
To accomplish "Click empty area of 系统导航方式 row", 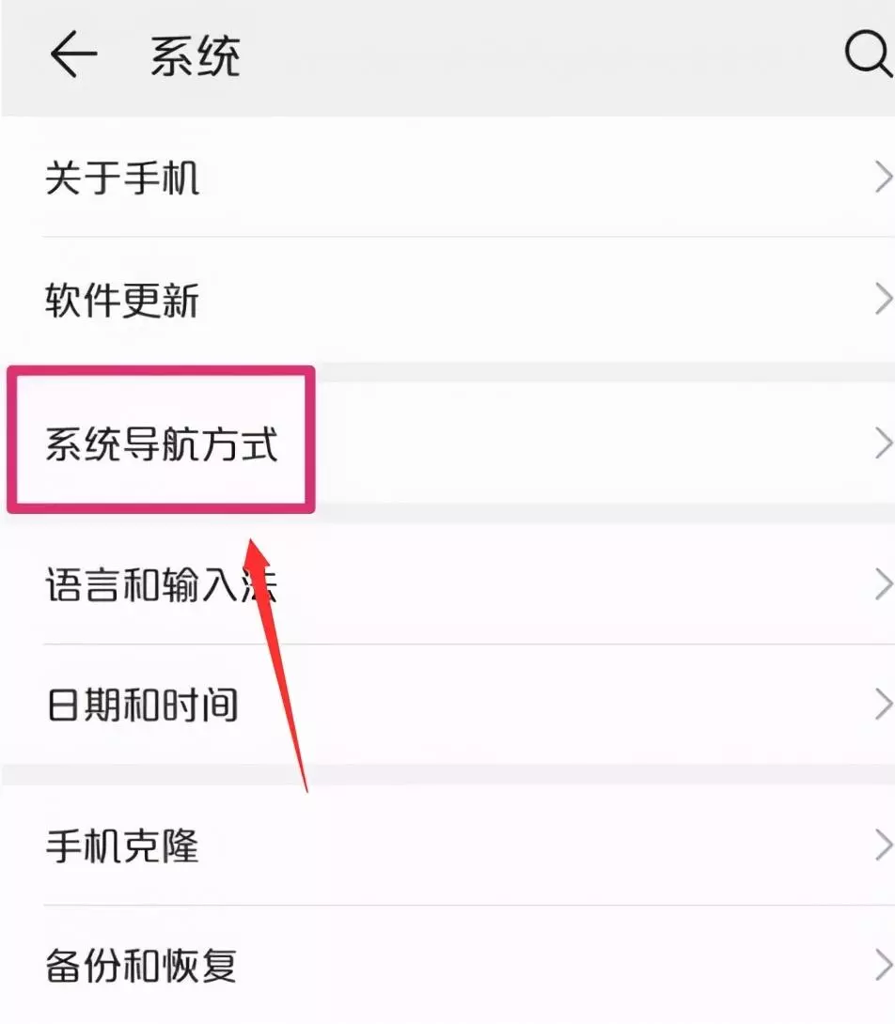I will [x=589, y=444].
